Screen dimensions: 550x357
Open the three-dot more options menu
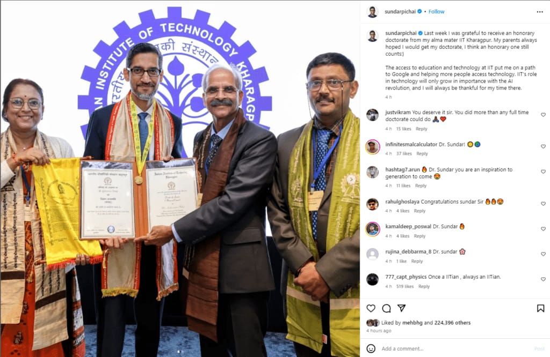click(539, 12)
